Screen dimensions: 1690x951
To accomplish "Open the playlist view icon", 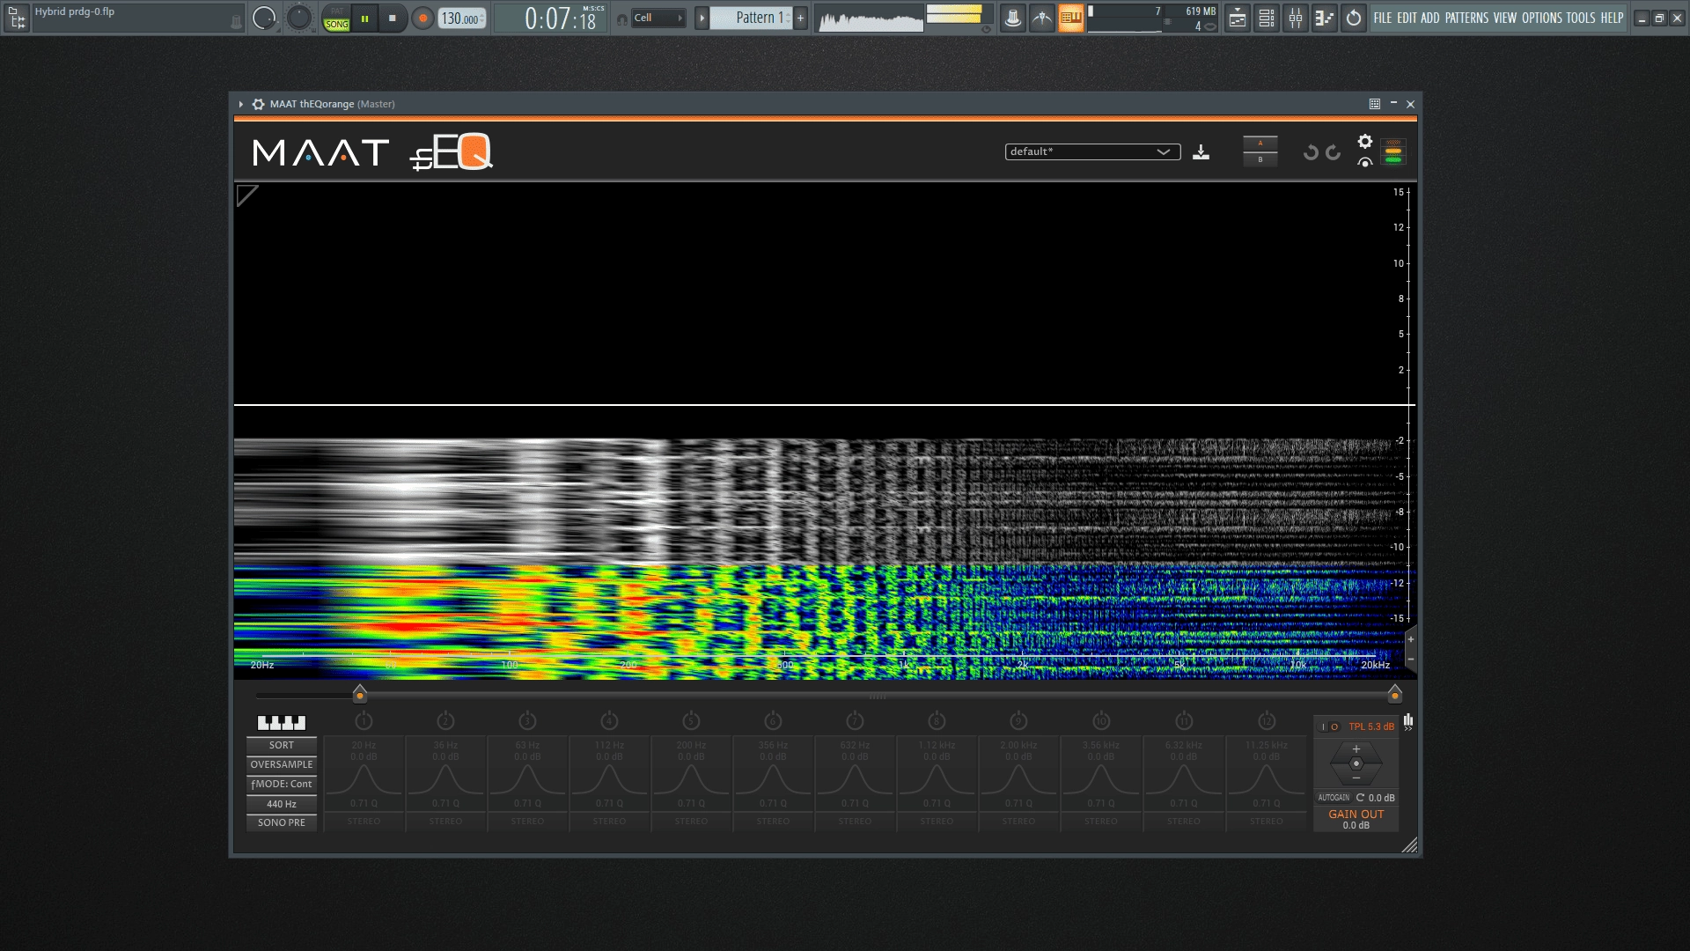I will coord(1238,18).
